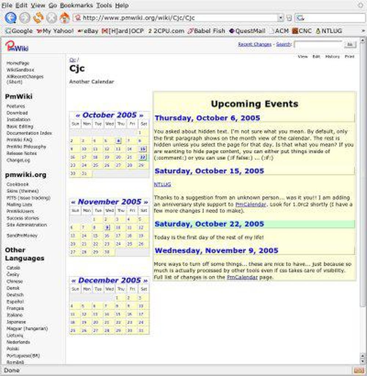Click the History page action
367x376 pixels.
coord(332,56)
